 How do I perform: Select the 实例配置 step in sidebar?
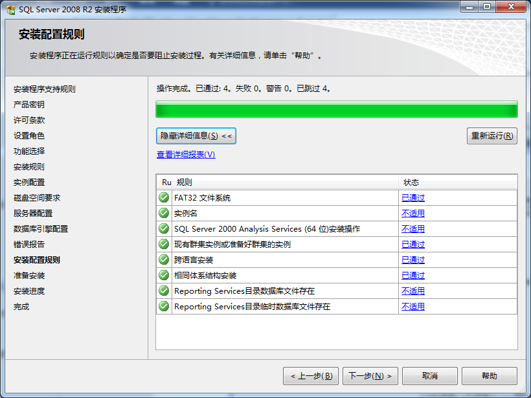click(x=28, y=182)
